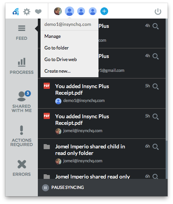Viewport: 173px width, 204px height.
Task: Toggle Pause Syncing at the bottom
Action: pyautogui.click(x=63, y=187)
